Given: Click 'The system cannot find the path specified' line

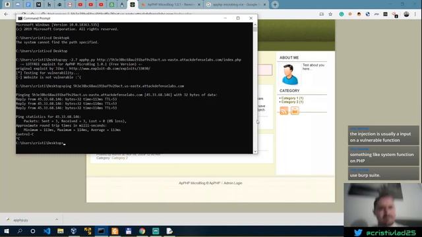Looking at the screenshot, I should click(57, 42).
